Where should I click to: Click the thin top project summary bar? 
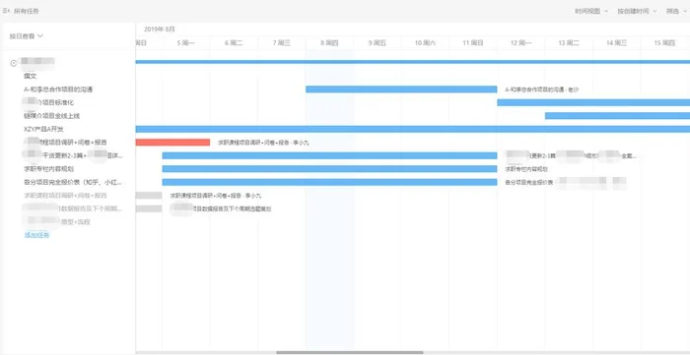click(x=413, y=62)
